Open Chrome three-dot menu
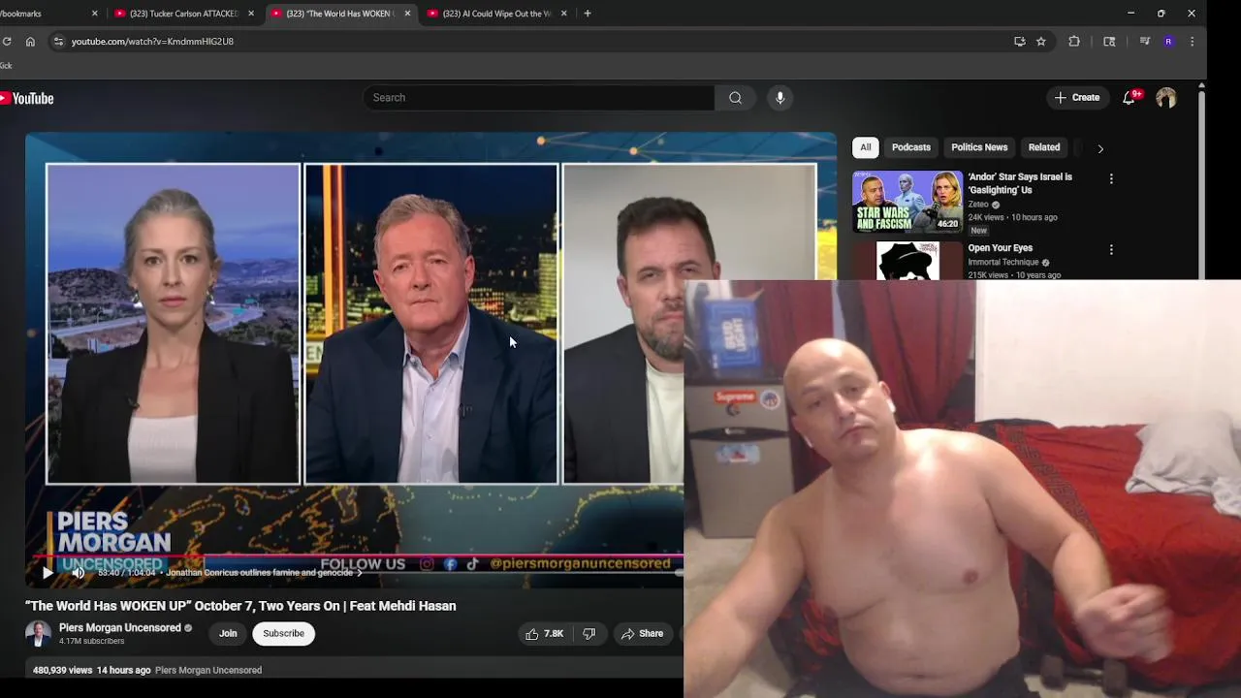The height and width of the screenshot is (698, 1241). pos(1192,42)
